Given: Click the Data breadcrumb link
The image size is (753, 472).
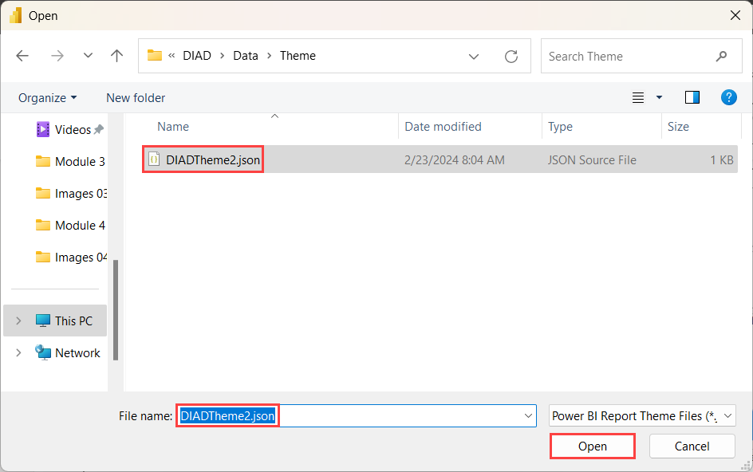Looking at the screenshot, I should point(245,55).
